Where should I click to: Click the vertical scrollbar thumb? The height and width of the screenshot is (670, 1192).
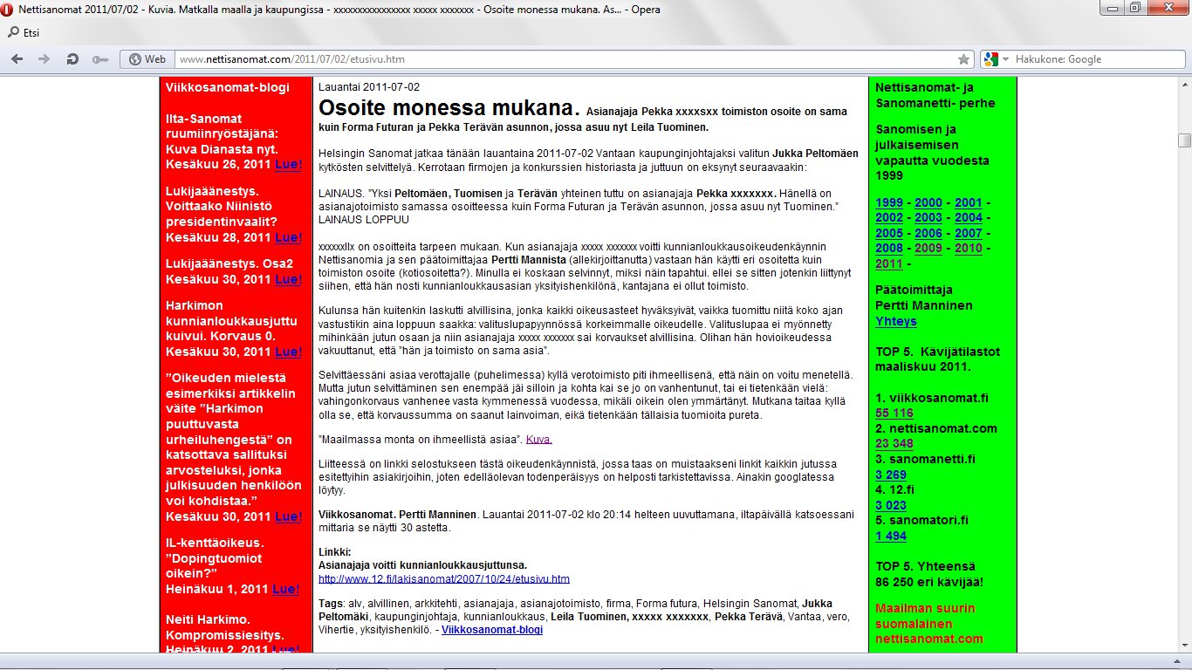(x=1184, y=140)
